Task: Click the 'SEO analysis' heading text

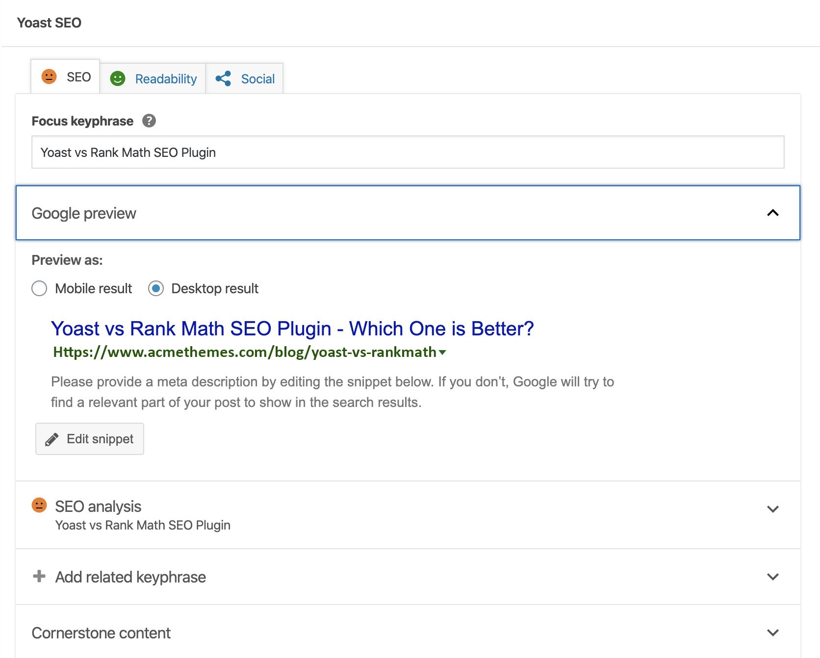Action: point(98,506)
